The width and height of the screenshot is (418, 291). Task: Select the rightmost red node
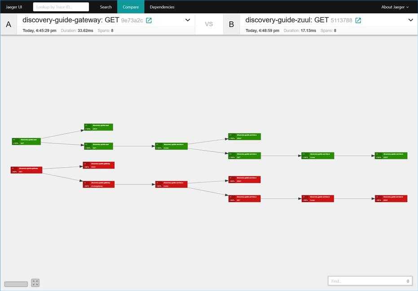[x=391, y=199]
